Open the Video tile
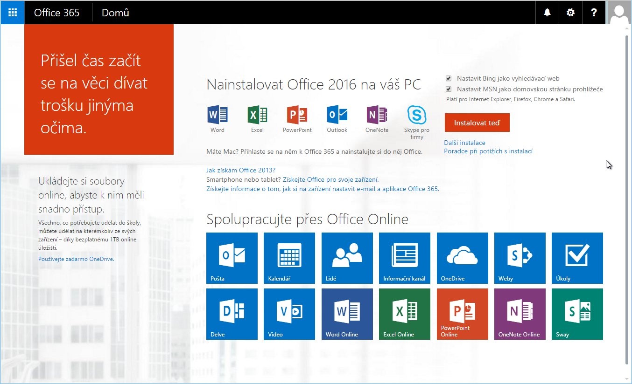Image resolution: width=632 pixels, height=384 pixels. point(289,314)
